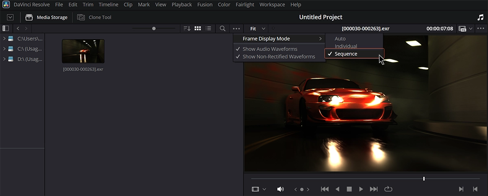The image size is (488, 196).
Task: Play the clip in reverse
Action: tap(337, 189)
